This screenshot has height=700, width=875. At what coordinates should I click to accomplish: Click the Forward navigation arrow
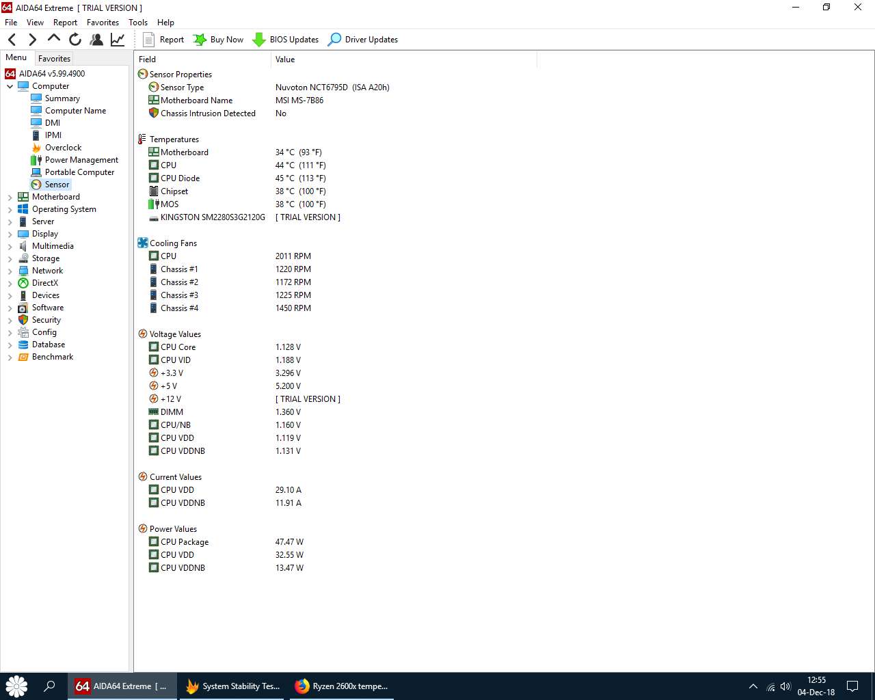tap(32, 40)
